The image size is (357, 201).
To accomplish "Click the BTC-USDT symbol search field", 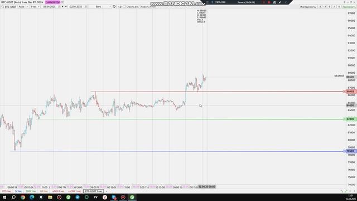I will (x=9, y=7).
